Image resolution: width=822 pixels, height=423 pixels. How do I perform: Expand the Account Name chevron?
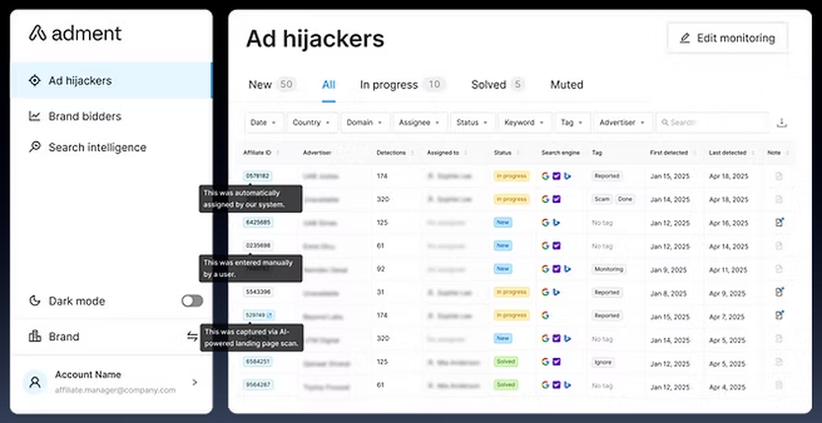(195, 382)
